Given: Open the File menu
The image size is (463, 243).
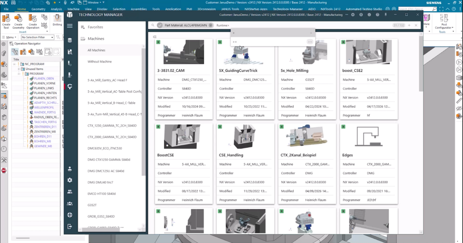Looking at the screenshot, I should coord(6,9).
